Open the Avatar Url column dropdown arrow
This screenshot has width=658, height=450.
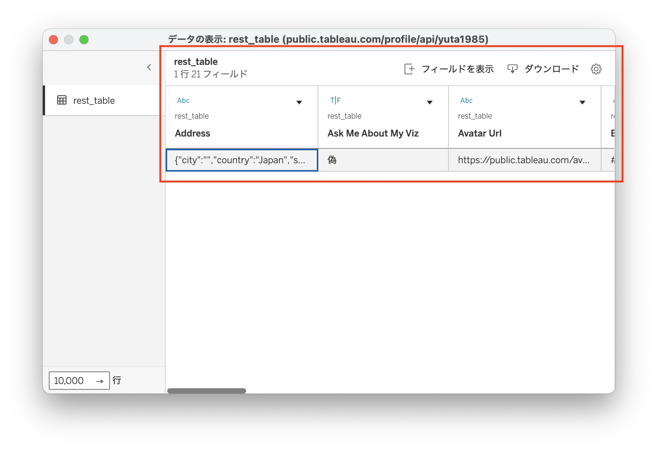tap(582, 102)
